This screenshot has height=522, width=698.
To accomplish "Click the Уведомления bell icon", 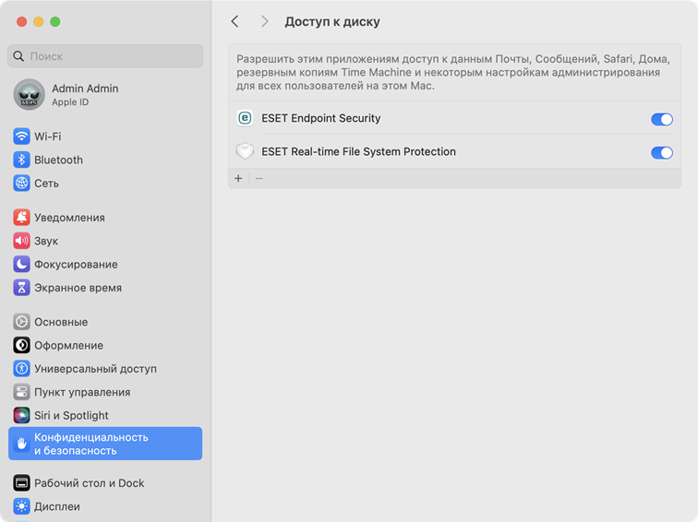I will tap(21, 217).
